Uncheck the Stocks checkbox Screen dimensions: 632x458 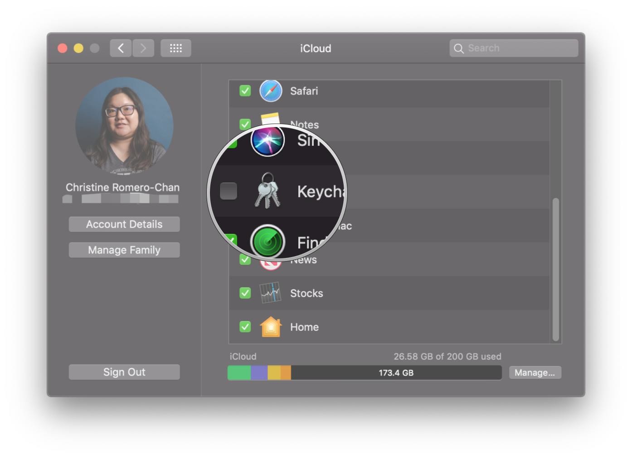coord(245,293)
